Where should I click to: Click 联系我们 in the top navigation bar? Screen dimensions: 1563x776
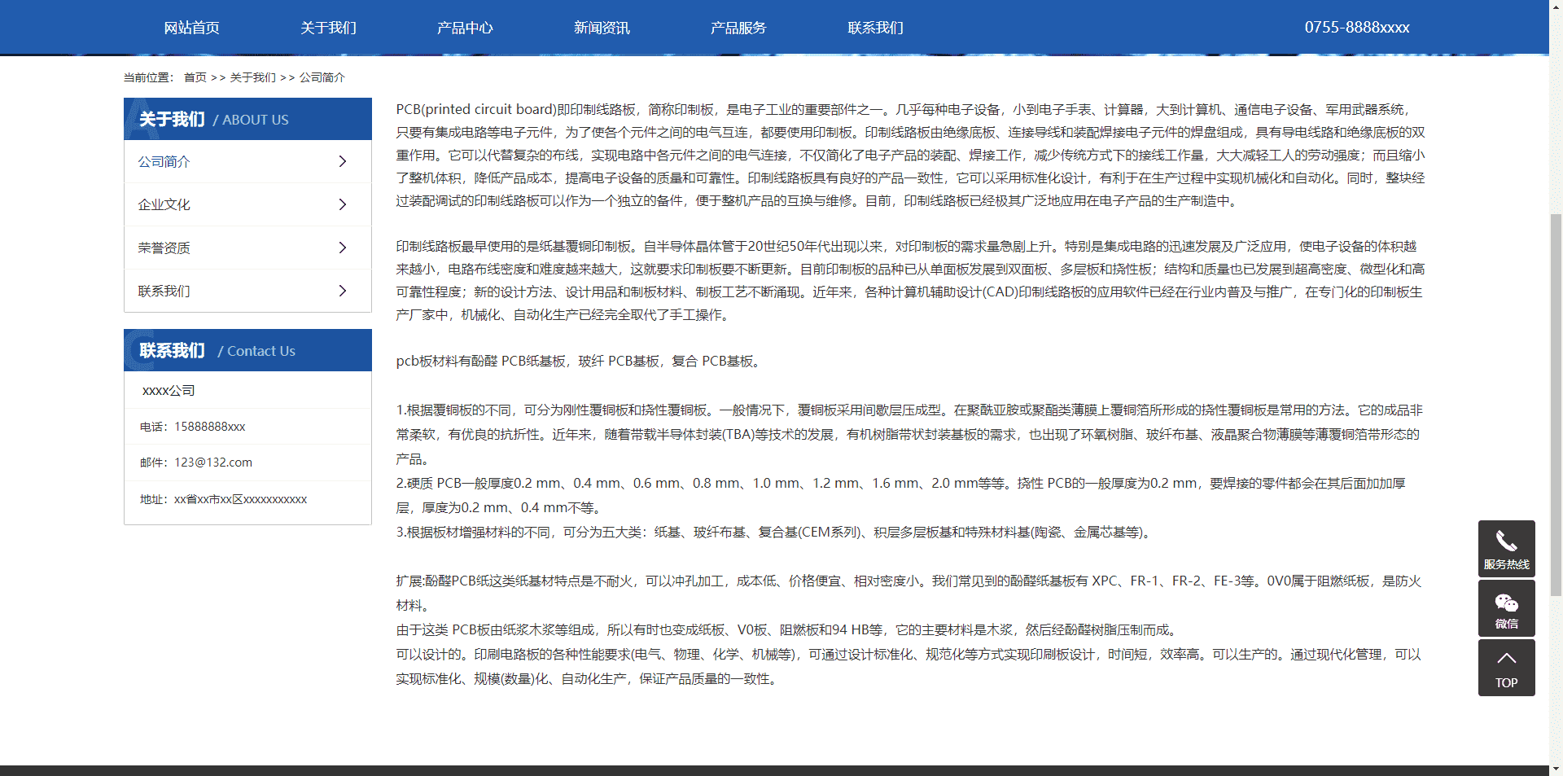pyautogui.click(x=875, y=28)
